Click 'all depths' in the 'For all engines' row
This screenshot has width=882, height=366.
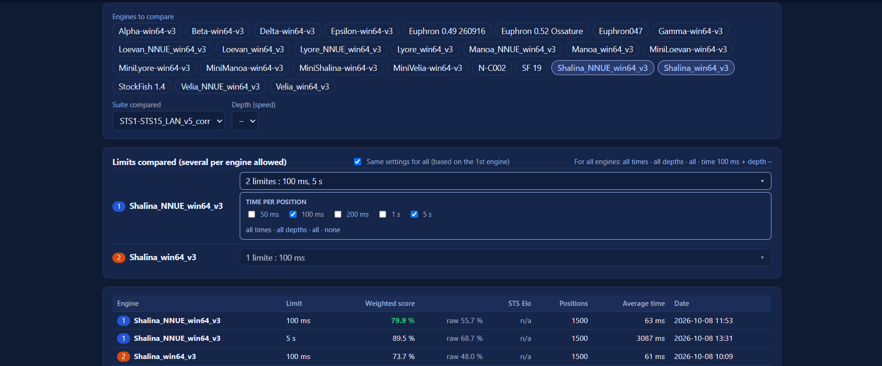click(668, 162)
